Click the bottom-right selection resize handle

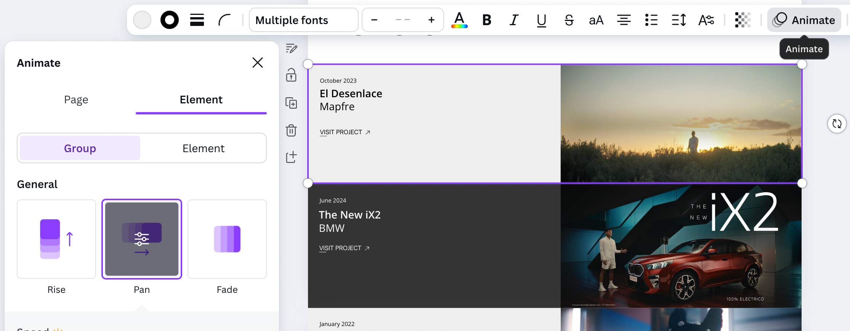click(x=802, y=183)
